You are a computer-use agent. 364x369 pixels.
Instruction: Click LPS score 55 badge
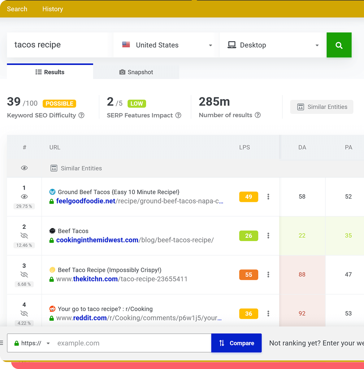(249, 275)
